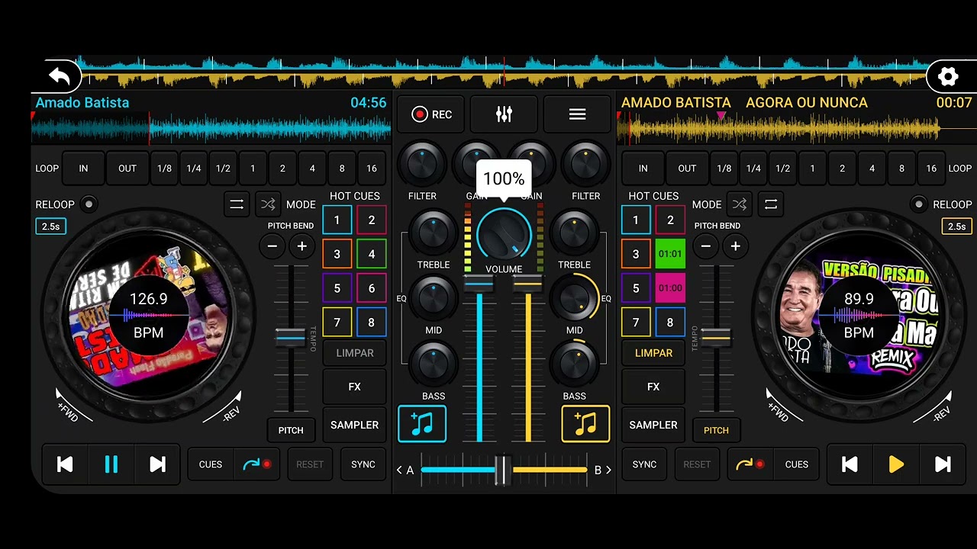This screenshot has width=977, height=549.
Task: Open SAMPLER panel on left deck
Action: coord(355,425)
